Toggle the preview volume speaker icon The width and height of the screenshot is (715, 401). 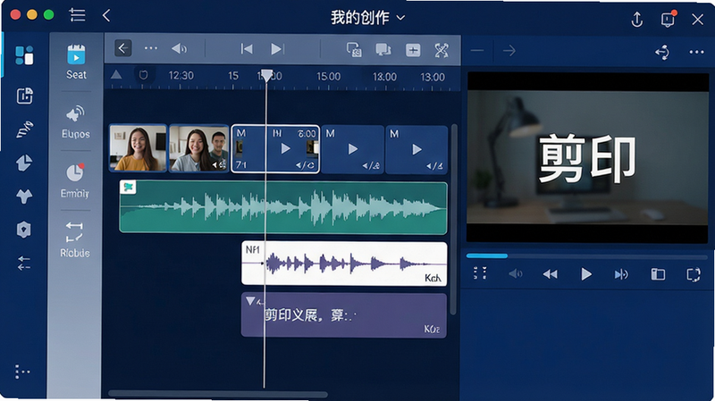tap(516, 274)
